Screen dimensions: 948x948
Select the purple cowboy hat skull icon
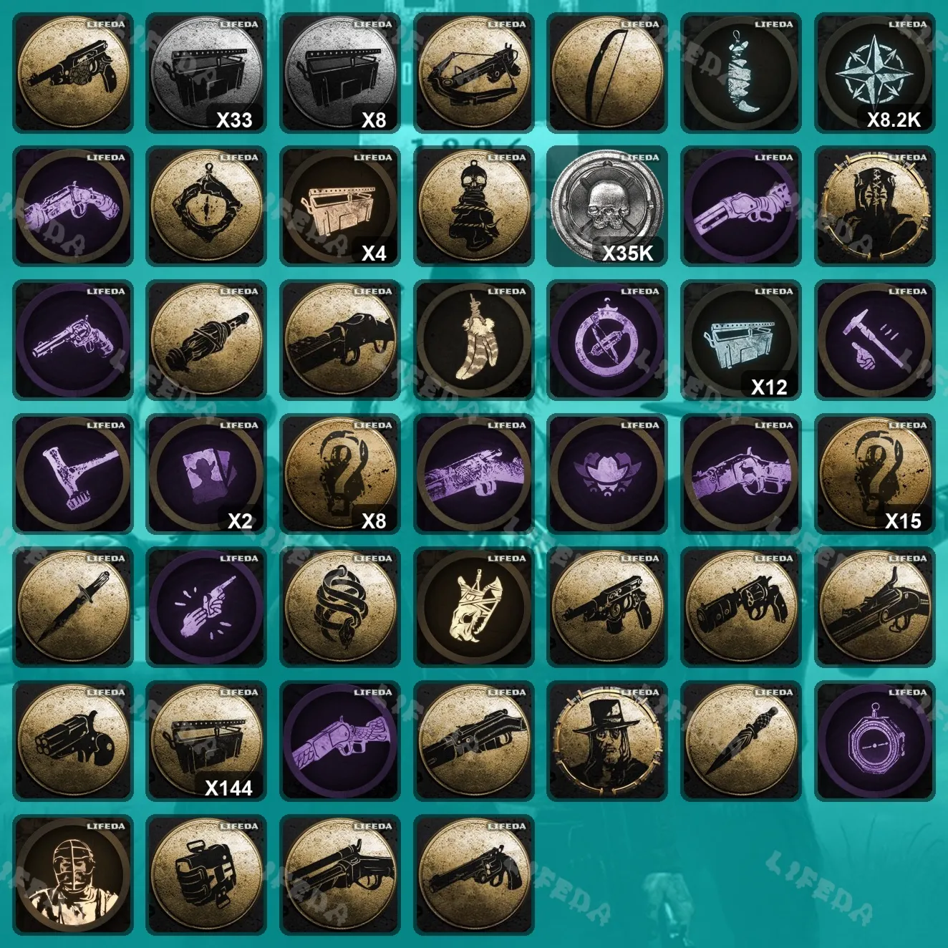tap(607, 474)
